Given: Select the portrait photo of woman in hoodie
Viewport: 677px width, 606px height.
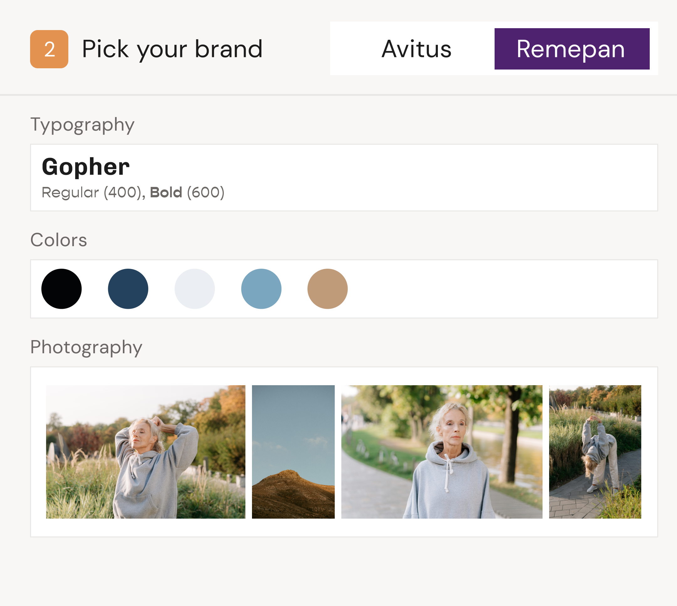Looking at the screenshot, I should 441,452.
